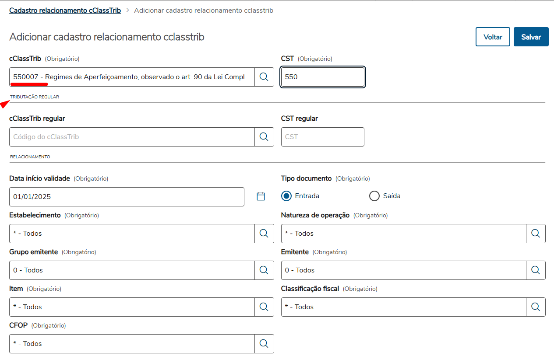Select the Saída radio option
Viewport: 554px width, 356px height.
click(374, 196)
